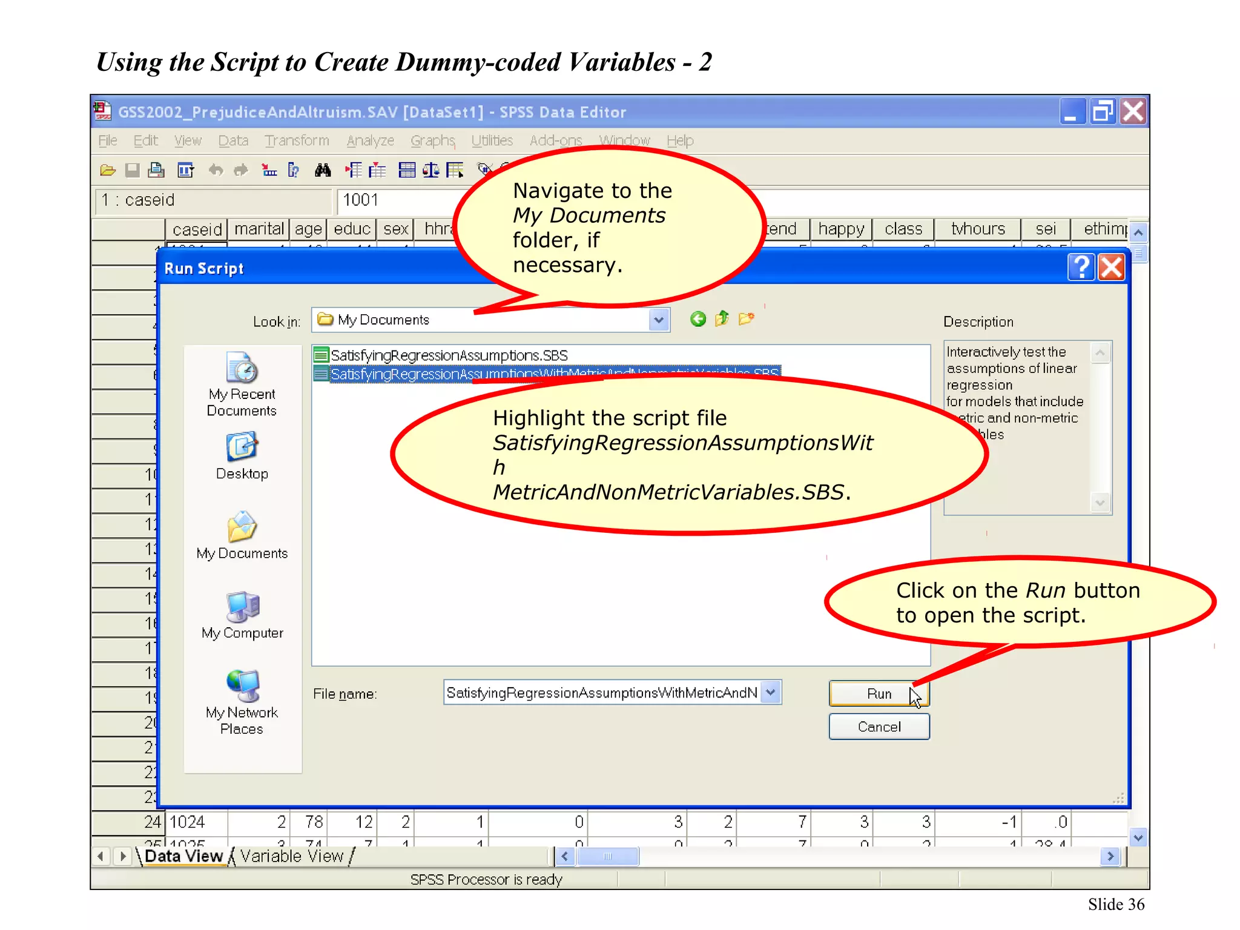Click row 24 header in the data grid
1240x930 pixels.
(x=128, y=822)
